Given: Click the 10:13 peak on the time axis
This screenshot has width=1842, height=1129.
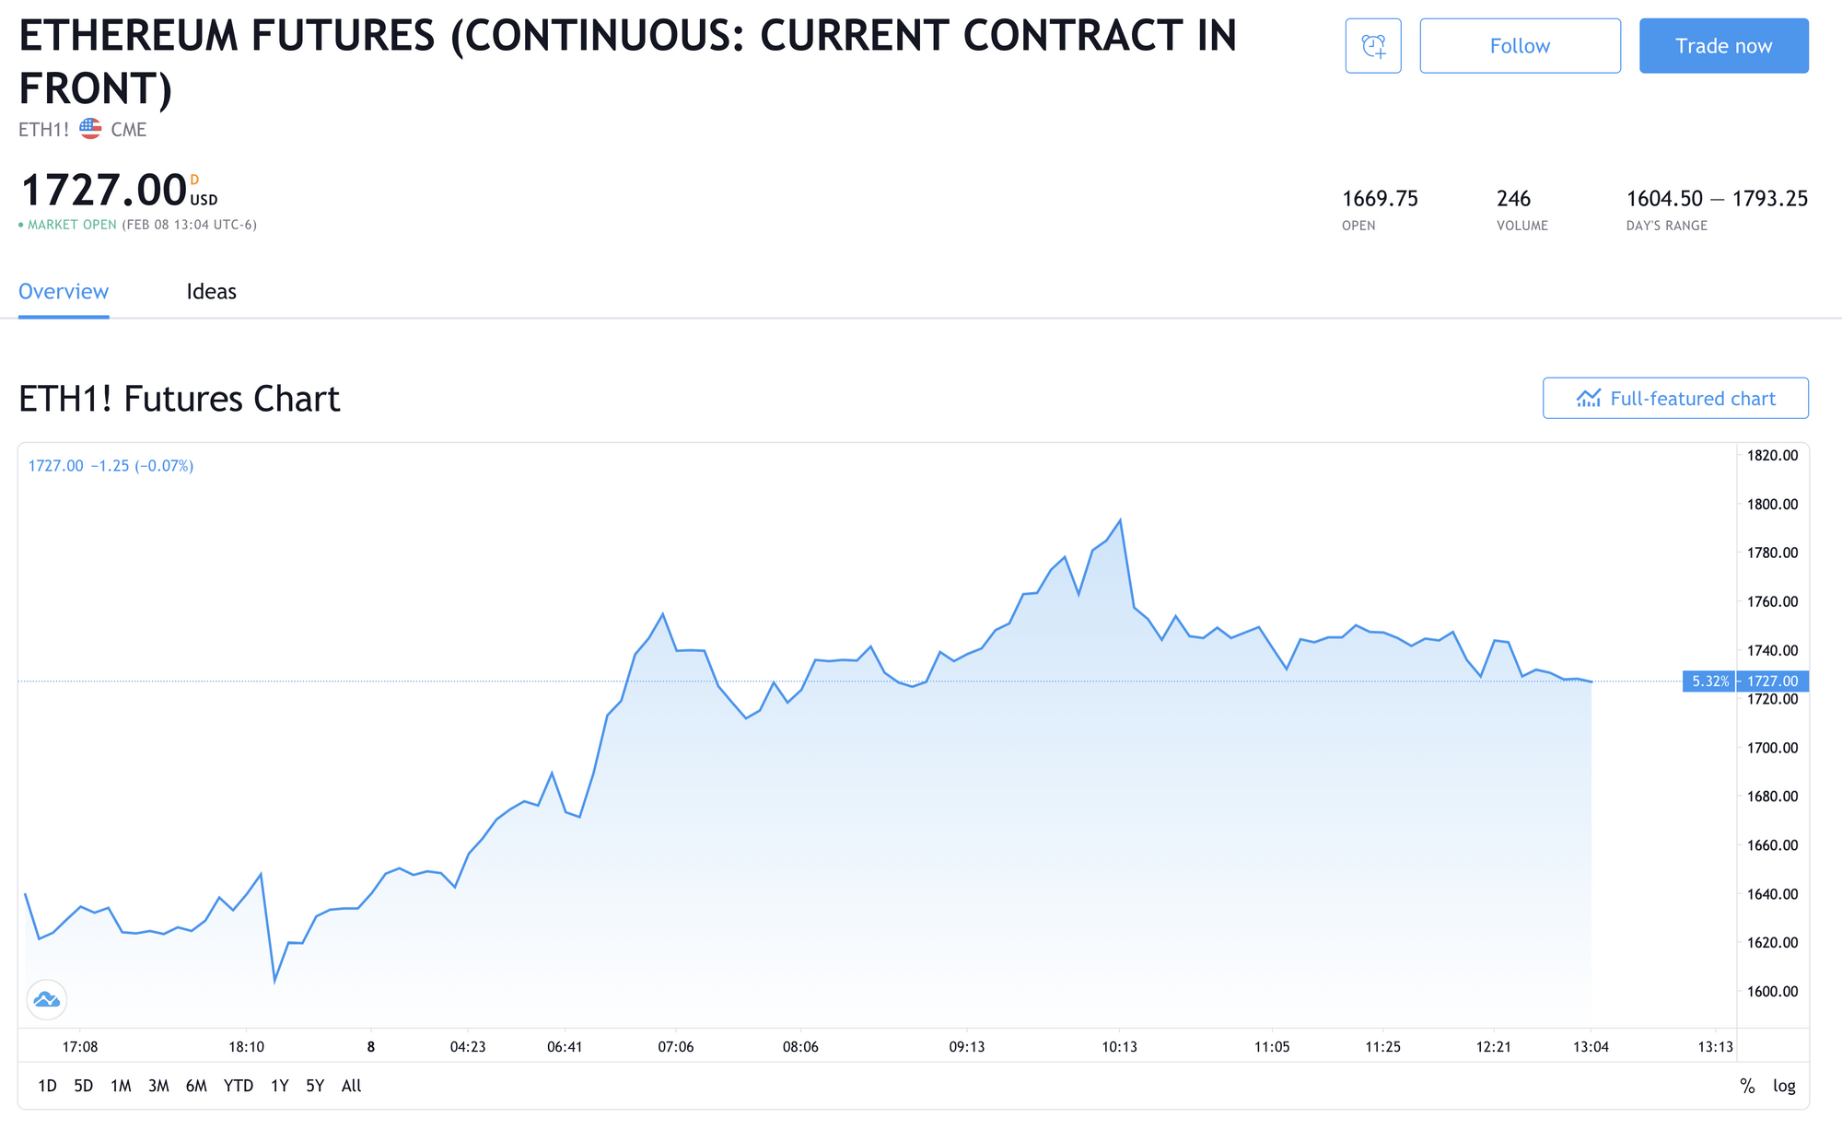Looking at the screenshot, I should (x=1119, y=1047).
